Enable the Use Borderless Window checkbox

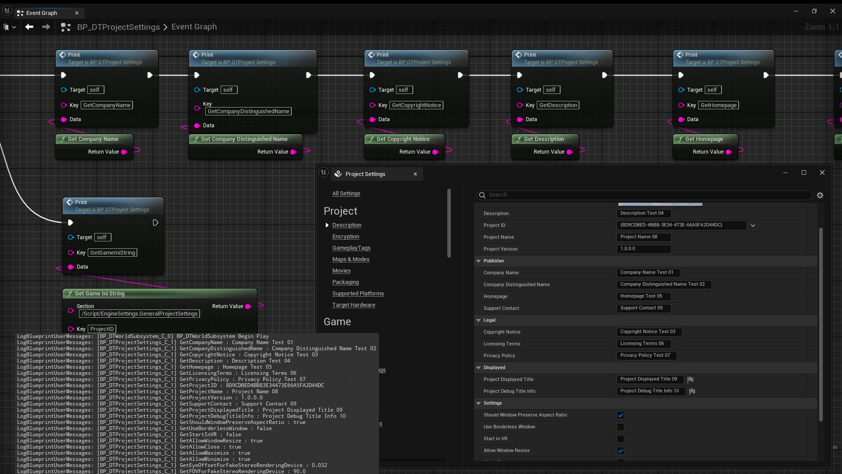(x=621, y=427)
